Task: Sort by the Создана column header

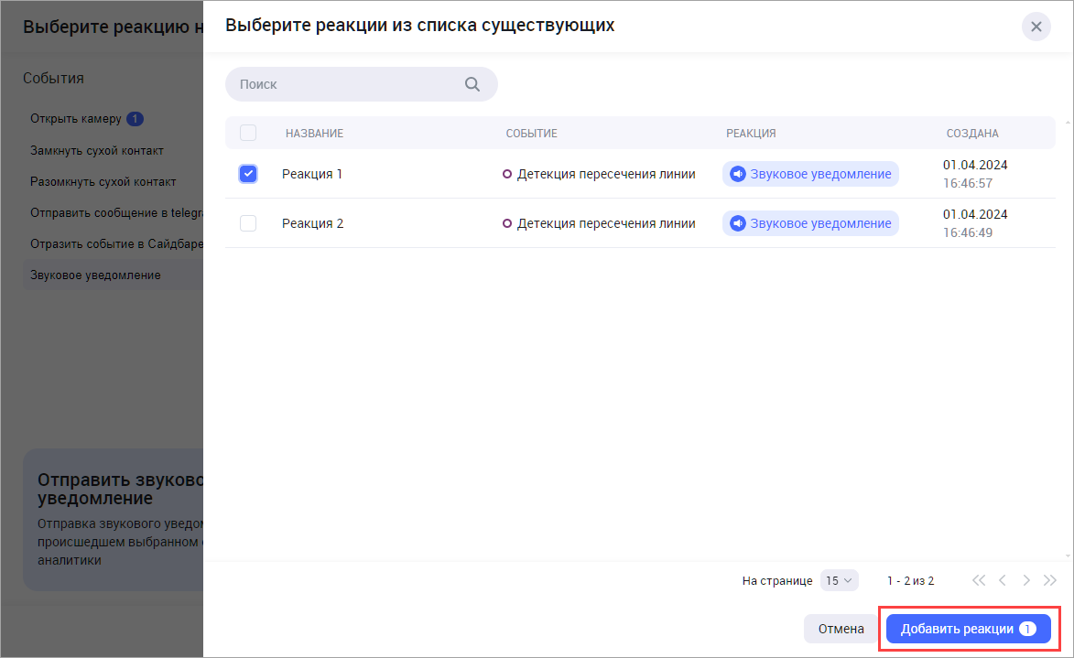Action: click(971, 134)
